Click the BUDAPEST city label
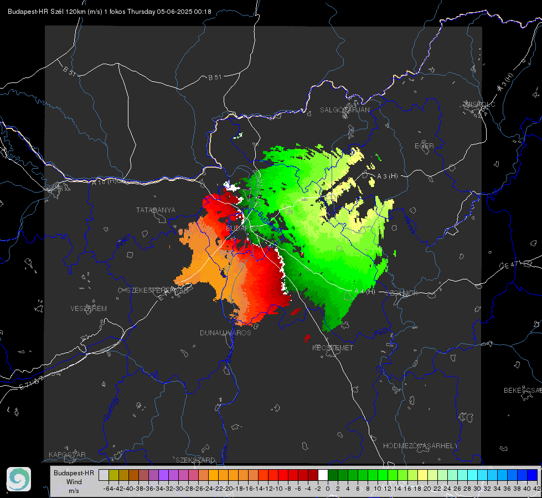542x498 pixels. point(244,229)
